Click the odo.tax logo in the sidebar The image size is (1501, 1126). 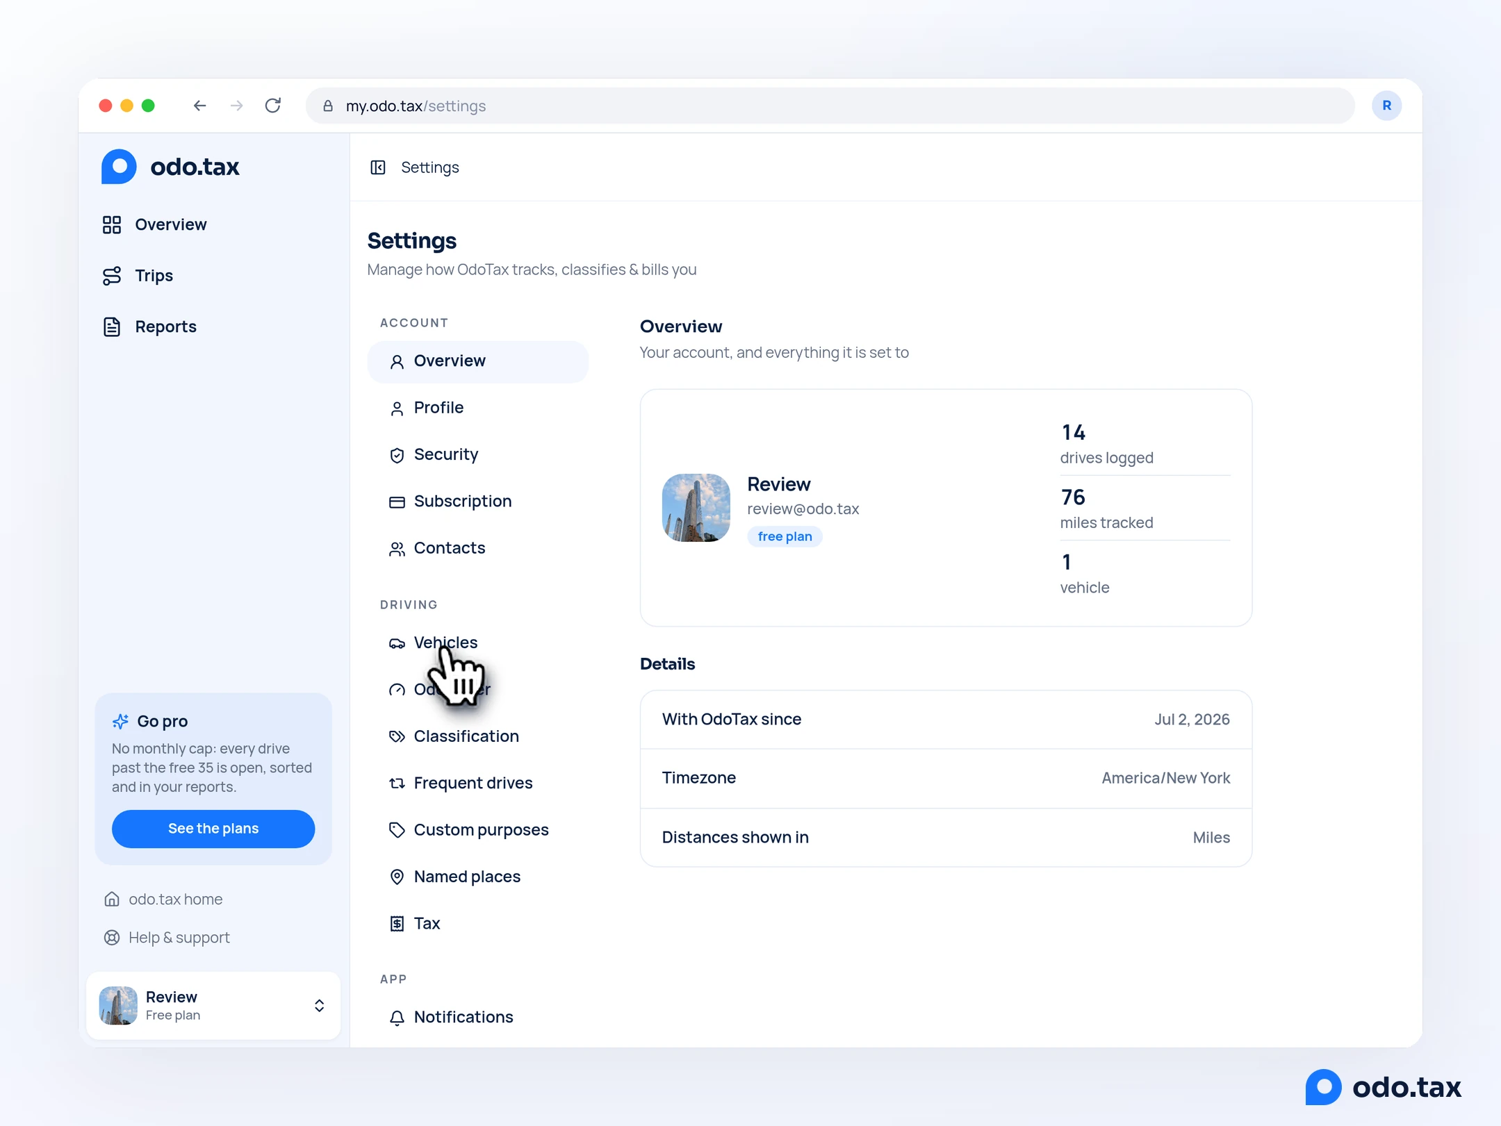click(x=170, y=167)
